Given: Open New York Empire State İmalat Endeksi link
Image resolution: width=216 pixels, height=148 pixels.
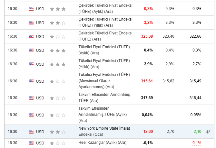Looking at the screenshot, I should 104,131.
